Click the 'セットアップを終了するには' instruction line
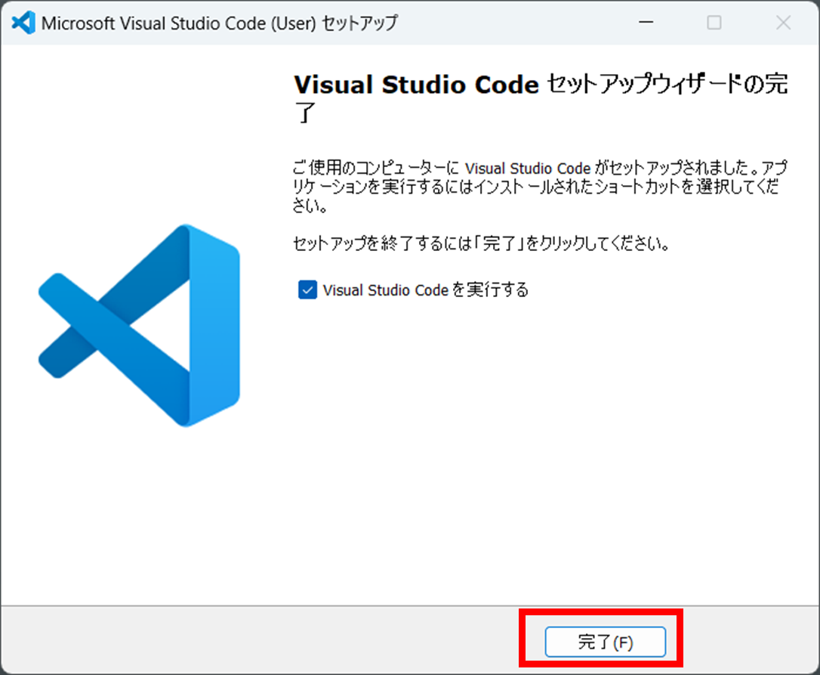 482,244
